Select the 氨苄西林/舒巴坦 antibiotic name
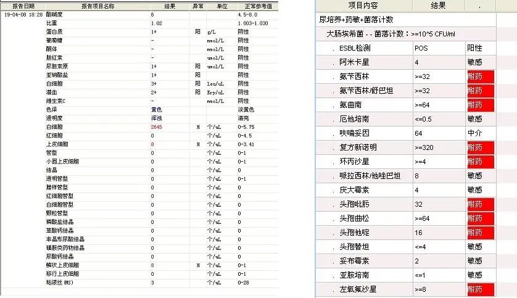 (366, 91)
